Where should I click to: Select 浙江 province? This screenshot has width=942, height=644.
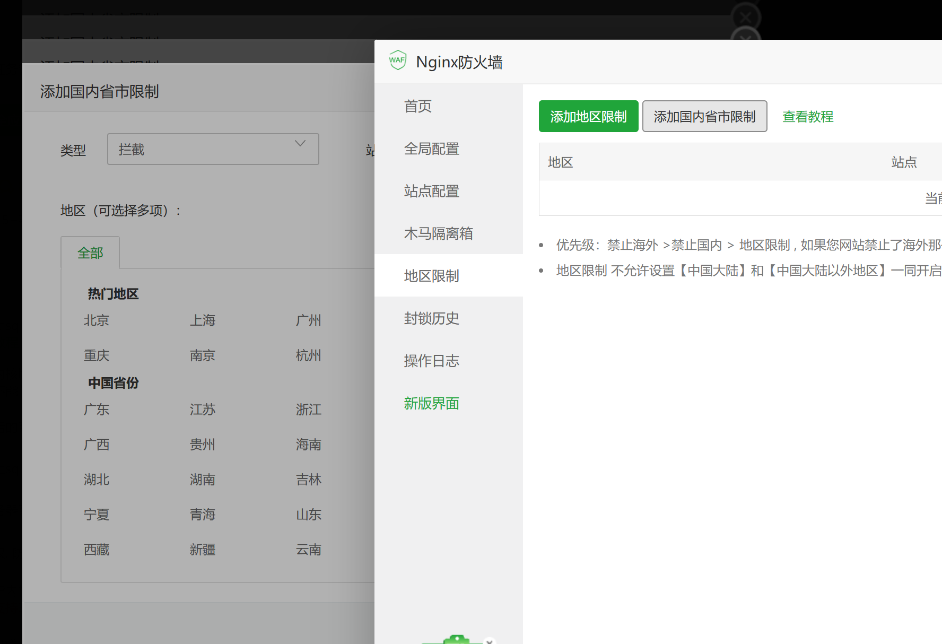pyautogui.click(x=309, y=410)
